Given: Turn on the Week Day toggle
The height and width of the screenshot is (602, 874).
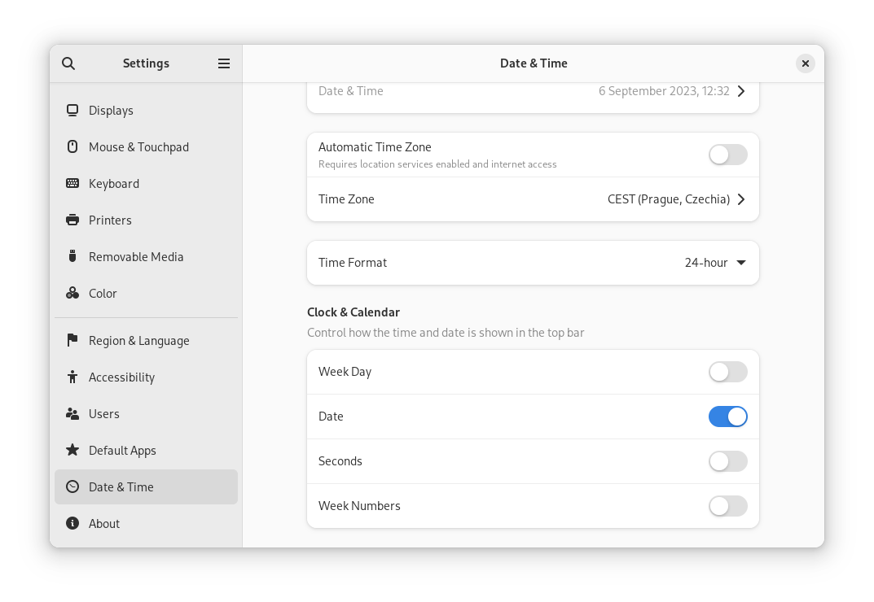Looking at the screenshot, I should pyautogui.click(x=727, y=372).
